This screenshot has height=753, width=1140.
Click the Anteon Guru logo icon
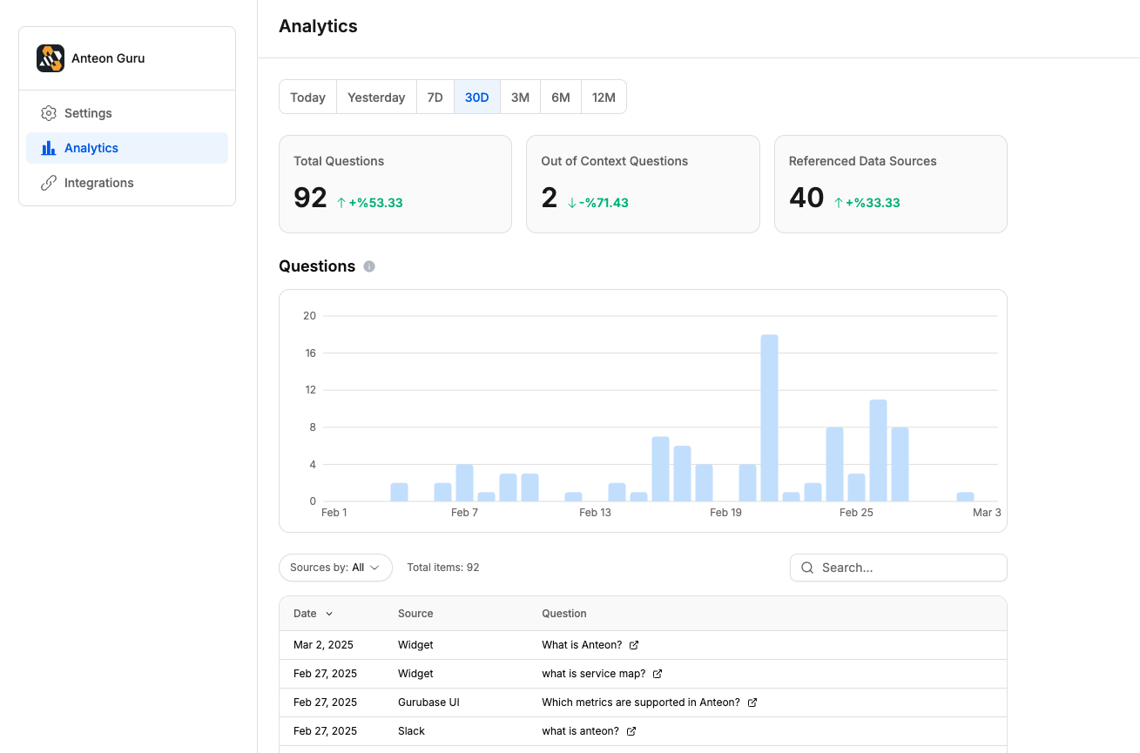pos(51,58)
